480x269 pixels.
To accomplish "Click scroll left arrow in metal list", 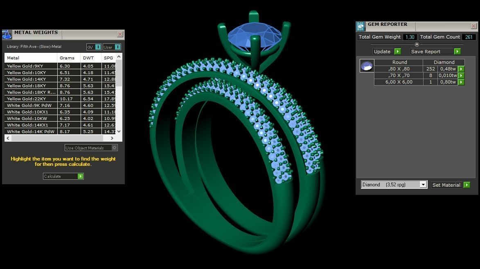I will tap(8, 138).
